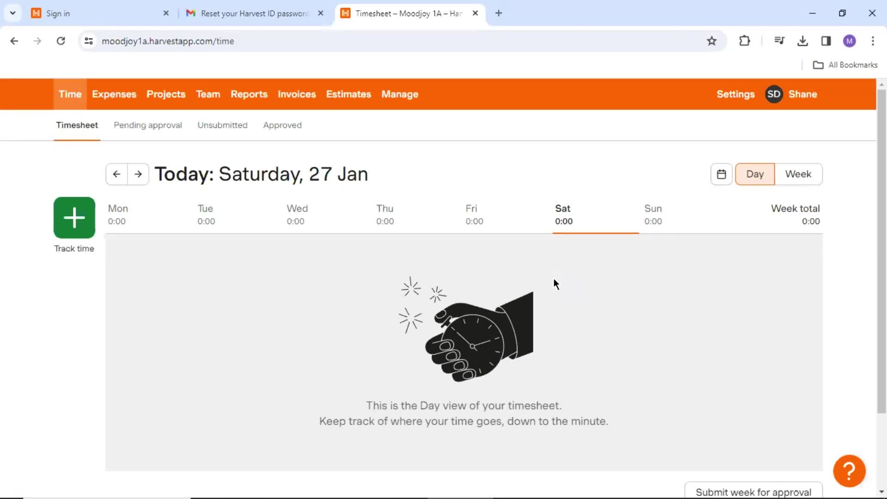Select the Timesheet tab

pos(77,125)
